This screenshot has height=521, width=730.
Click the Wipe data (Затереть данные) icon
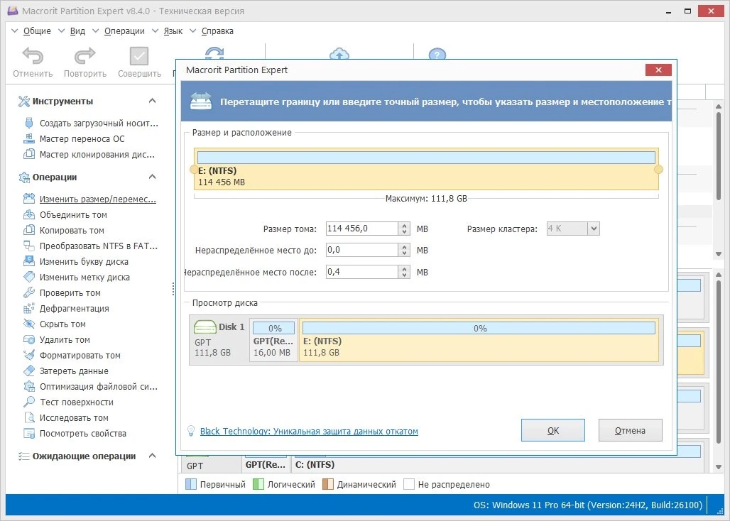(29, 371)
